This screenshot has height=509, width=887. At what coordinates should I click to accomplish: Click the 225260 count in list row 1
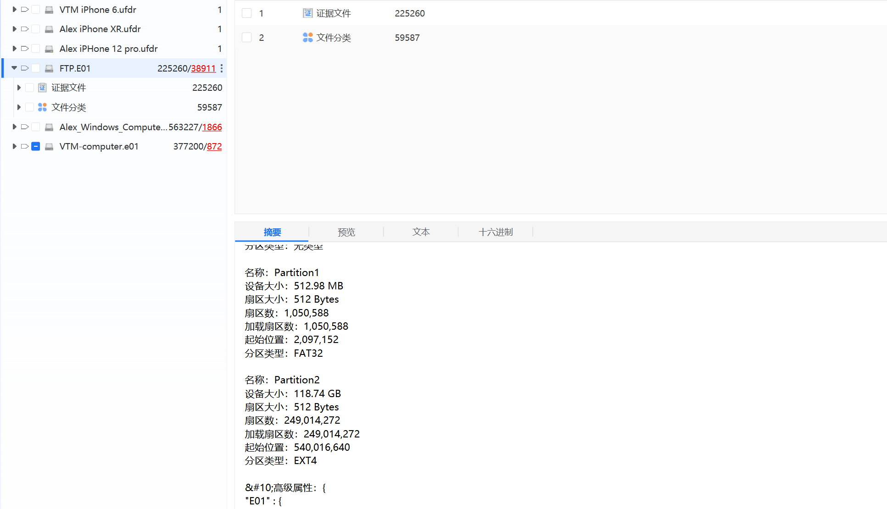pos(410,13)
